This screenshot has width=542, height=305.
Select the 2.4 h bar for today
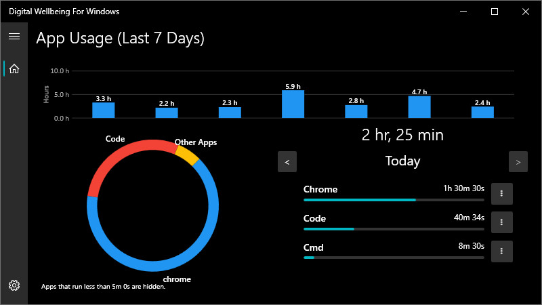point(482,113)
